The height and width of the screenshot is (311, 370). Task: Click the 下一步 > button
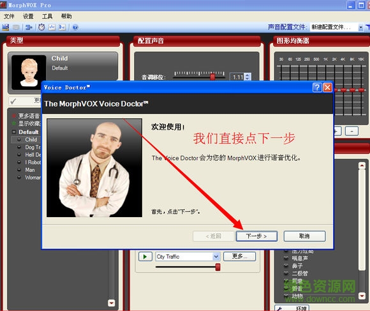pos(256,236)
